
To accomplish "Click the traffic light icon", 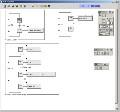I will click(49, 6).
